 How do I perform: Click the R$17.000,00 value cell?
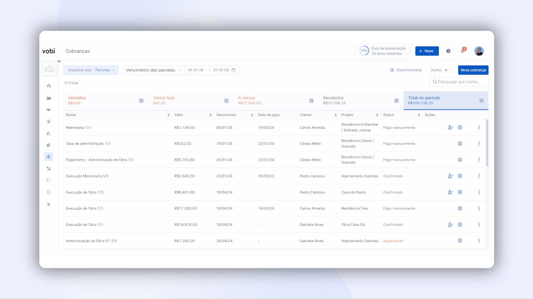pos(186,208)
